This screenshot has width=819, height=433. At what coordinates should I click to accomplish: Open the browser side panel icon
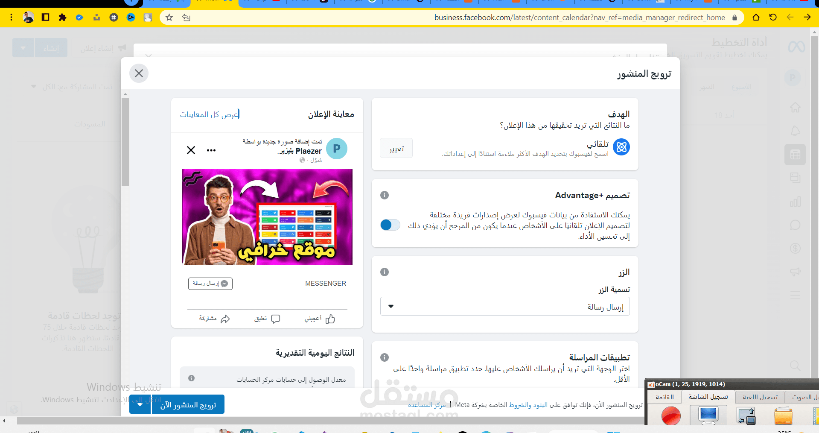tap(45, 18)
